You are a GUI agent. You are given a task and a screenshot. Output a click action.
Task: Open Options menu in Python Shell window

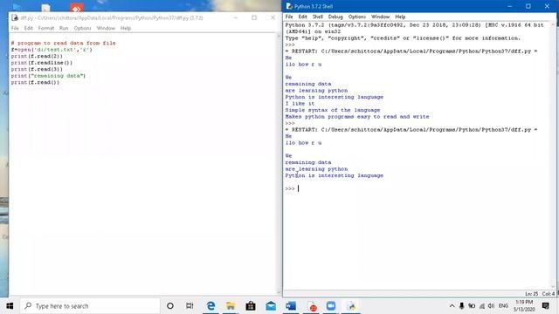click(x=357, y=17)
